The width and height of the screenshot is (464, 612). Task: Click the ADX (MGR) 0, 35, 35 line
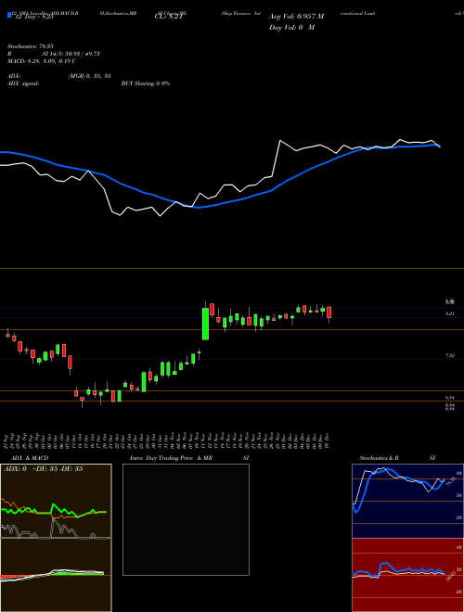(x=59, y=76)
